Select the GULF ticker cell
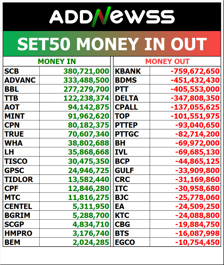Viewport: 224px width, 265px height. point(125,170)
